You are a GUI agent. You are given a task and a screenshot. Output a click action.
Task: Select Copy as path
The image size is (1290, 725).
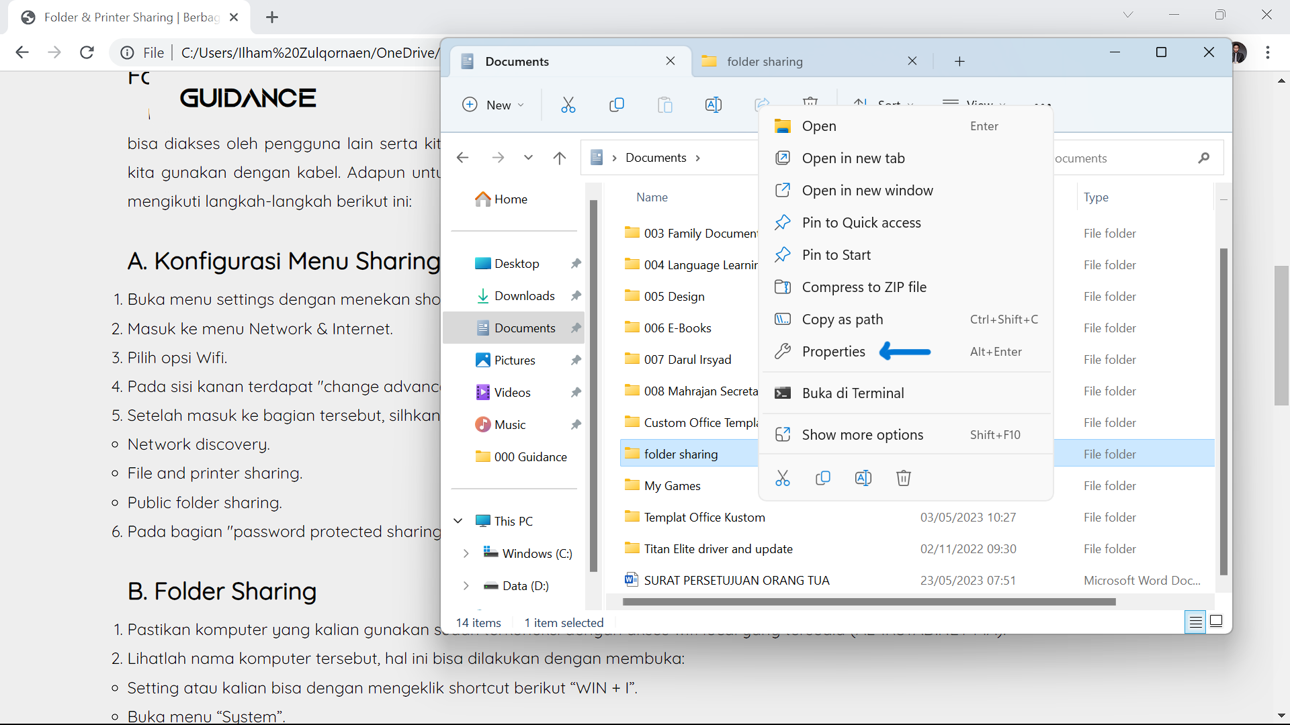(906, 320)
